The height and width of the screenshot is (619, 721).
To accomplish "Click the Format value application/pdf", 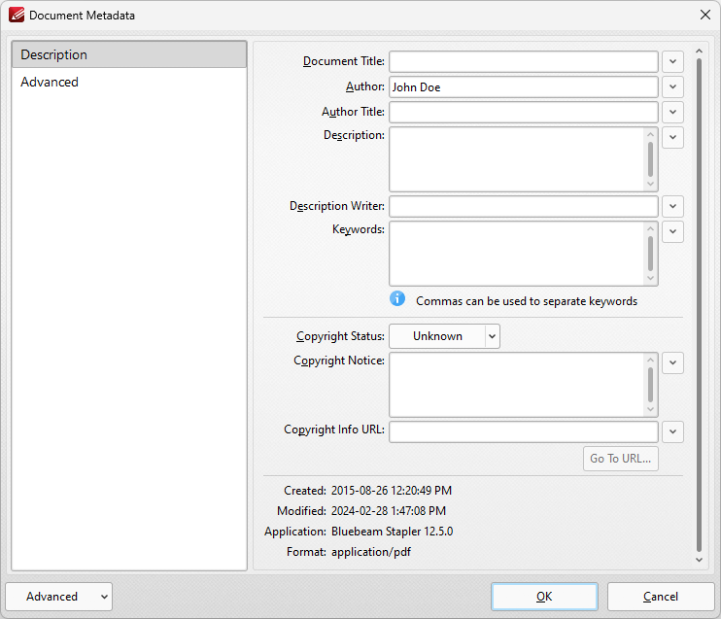I will click(371, 552).
